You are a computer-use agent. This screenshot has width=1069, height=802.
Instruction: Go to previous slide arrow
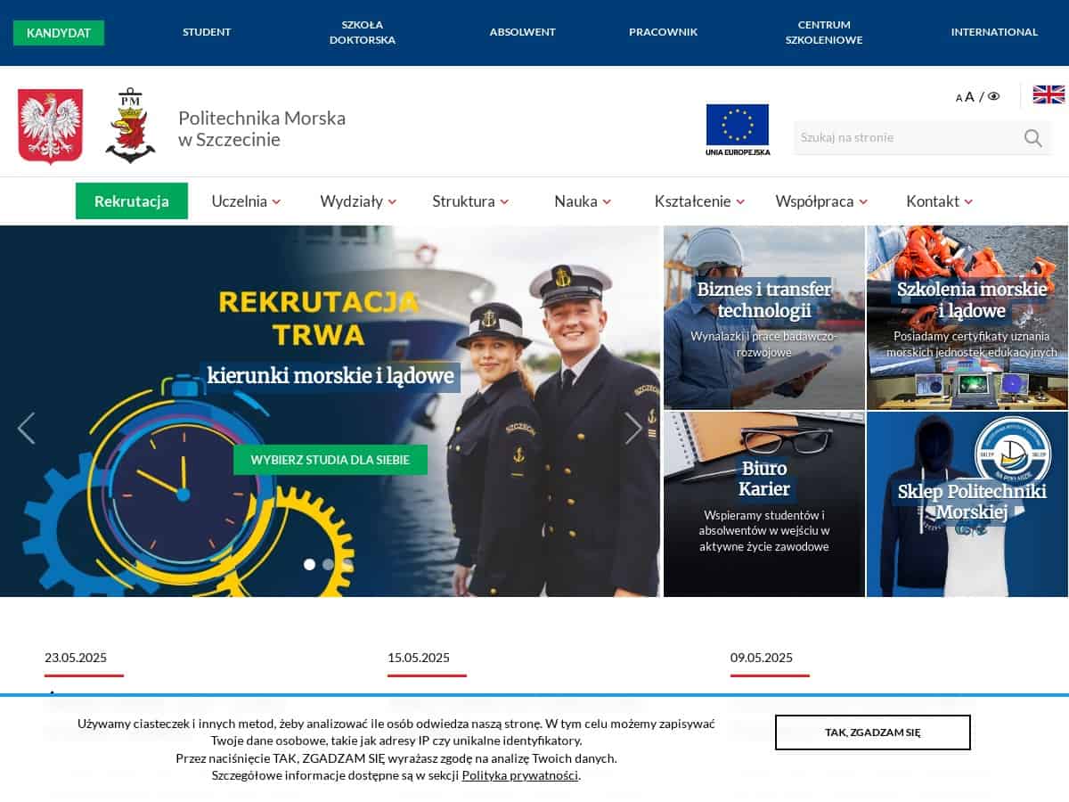(x=27, y=428)
